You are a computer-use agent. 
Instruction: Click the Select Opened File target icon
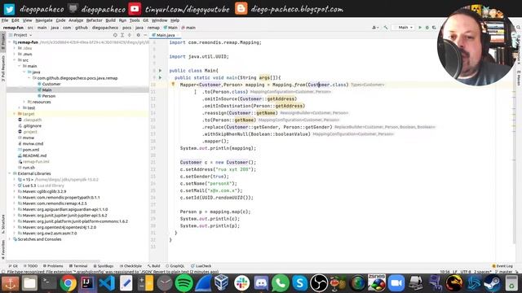pos(115,35)
